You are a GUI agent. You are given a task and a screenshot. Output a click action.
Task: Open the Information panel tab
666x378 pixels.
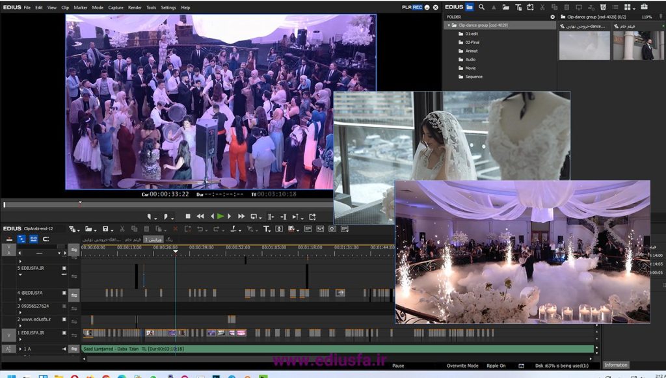pyautogui.click(x=616, y=365)
